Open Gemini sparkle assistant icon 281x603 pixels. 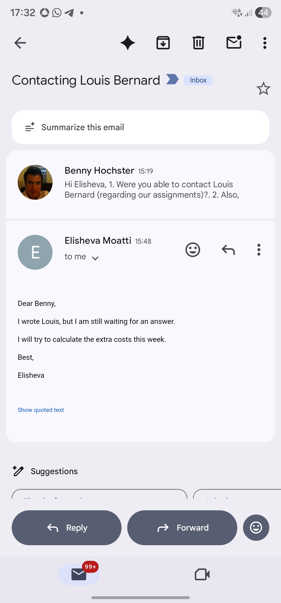point(127,43)
